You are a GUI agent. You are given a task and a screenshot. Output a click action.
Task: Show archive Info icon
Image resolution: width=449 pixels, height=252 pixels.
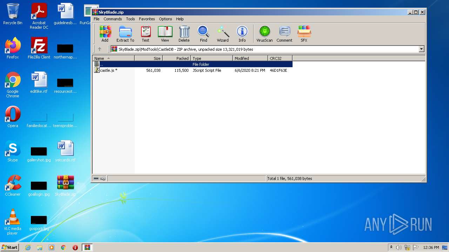click(x=242, y=34)
